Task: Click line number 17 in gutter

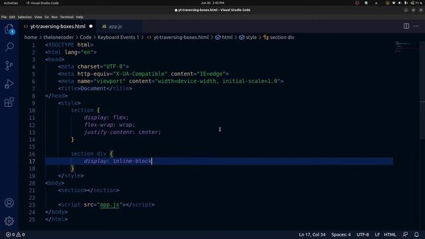Action: point(32,161)
